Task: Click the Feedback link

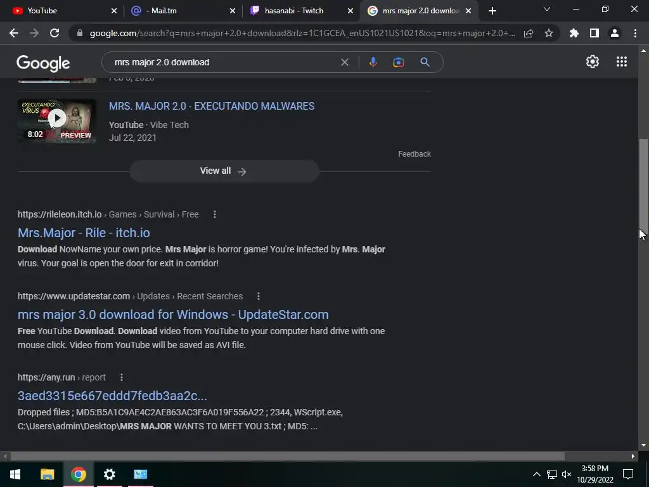Action: 414,154
